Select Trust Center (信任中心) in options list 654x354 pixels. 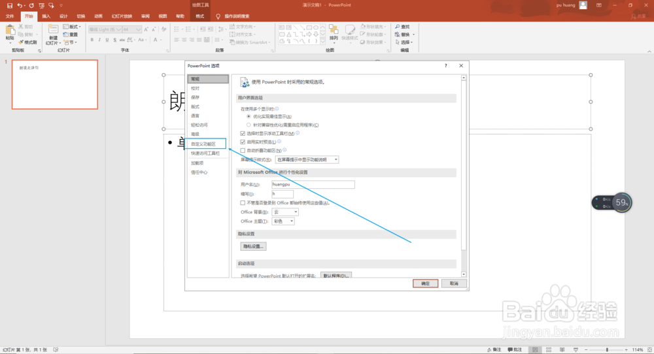click(x=208, y=172)
